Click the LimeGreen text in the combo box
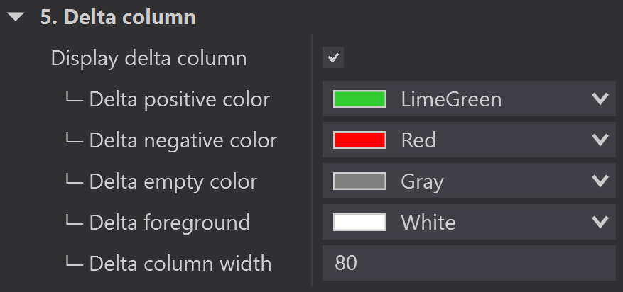Image resolution: width=623 pixels, height=292 pixels. [451, 99]
